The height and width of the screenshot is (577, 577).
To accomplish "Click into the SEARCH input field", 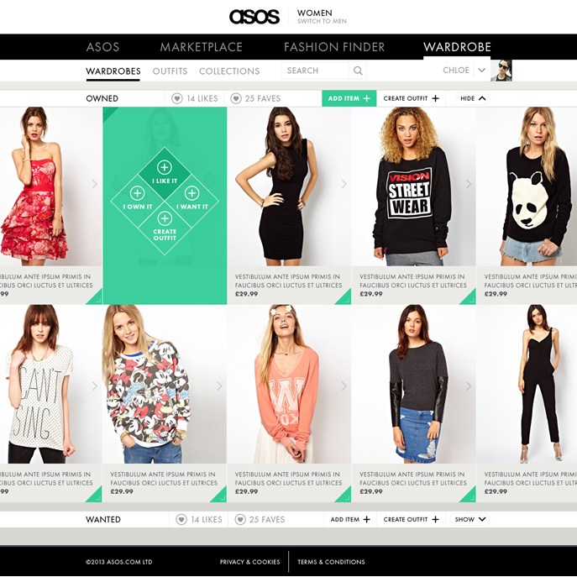I will tap(315, 71).
